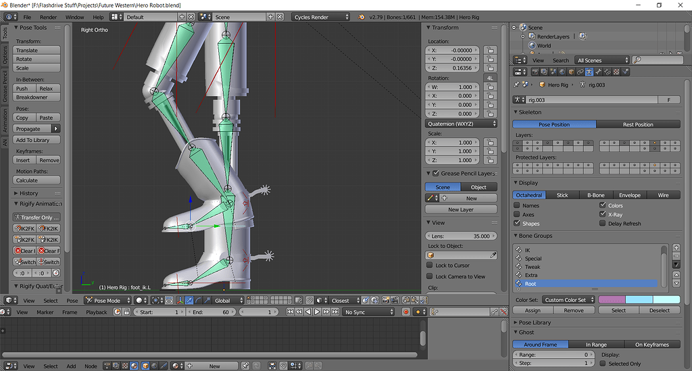The height and width of the screenshot is (371, 692).
Task: Click the Assign bone group button
Action: (533, 310)
